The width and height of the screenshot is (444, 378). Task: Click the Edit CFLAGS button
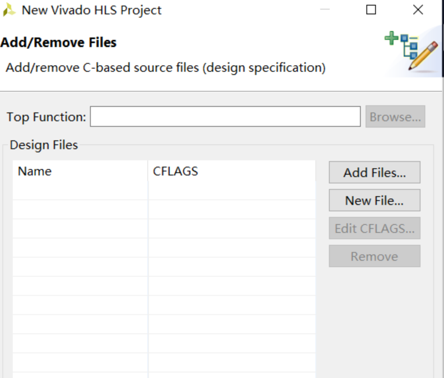point(374,228)
